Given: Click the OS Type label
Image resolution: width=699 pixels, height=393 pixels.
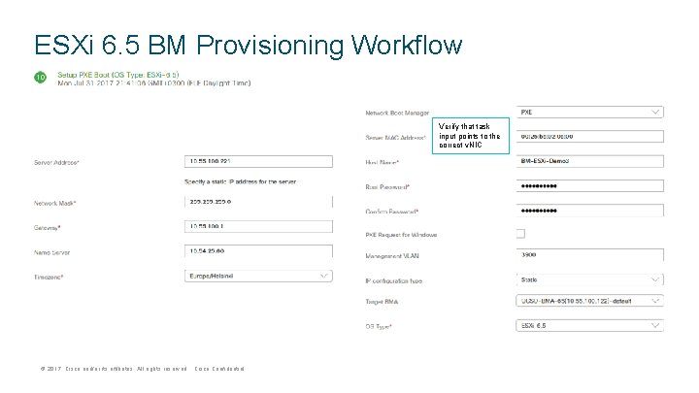Looking at the screenshot, I should point(379,327).
